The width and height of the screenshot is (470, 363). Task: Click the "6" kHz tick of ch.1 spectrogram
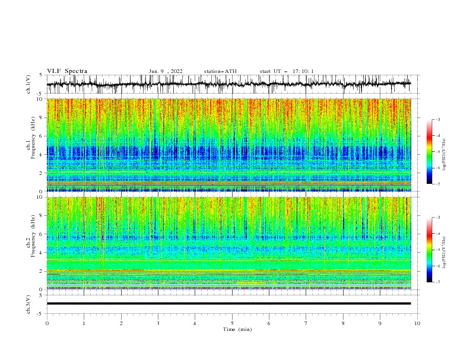pos(42,136)
